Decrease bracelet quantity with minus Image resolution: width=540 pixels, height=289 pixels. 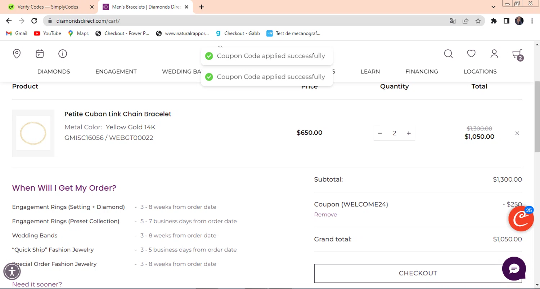[380, 133]
